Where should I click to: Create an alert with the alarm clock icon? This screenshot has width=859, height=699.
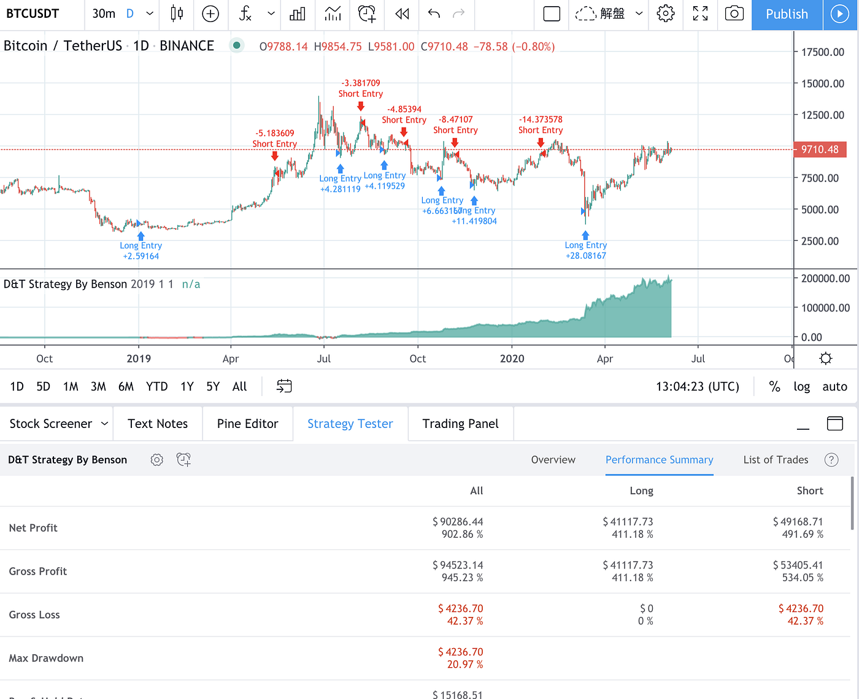coord(367,13)
